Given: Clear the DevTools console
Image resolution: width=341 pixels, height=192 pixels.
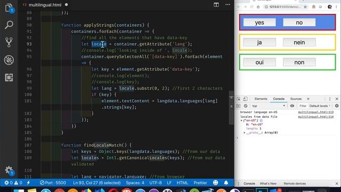Looking at the screenshot, I should [246, 106].
